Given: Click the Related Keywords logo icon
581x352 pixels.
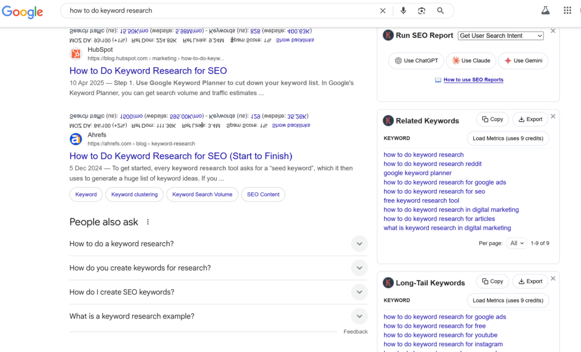Looking at the screenshot, I should point(388,121).
